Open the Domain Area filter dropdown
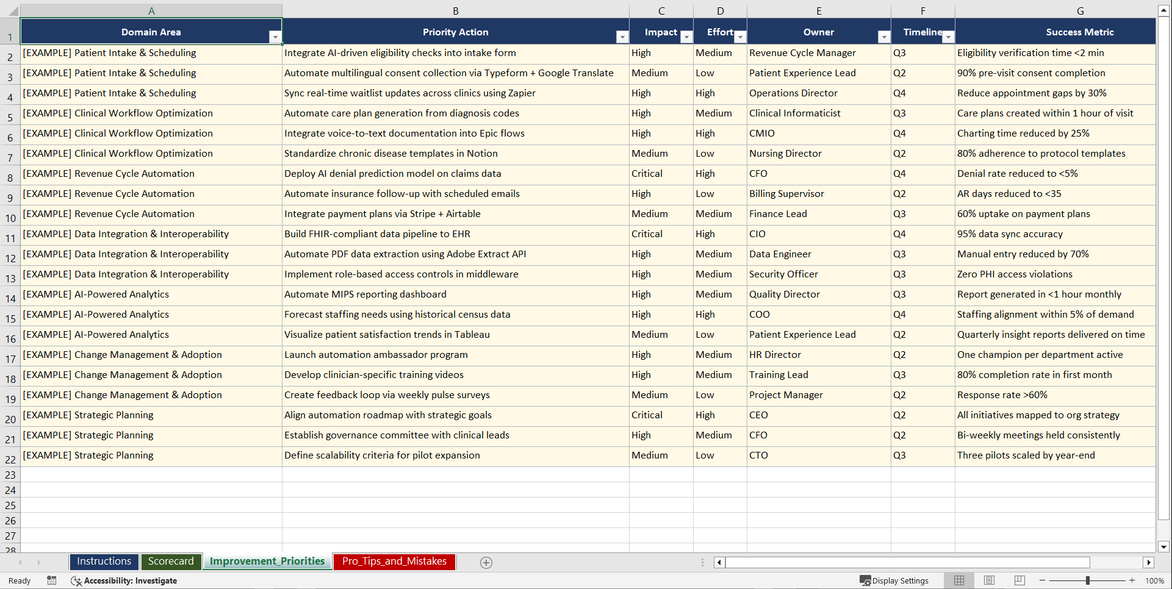 point(276,37)
